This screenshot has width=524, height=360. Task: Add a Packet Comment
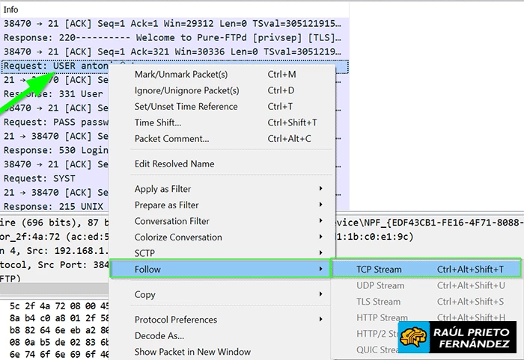coord(171,139)
